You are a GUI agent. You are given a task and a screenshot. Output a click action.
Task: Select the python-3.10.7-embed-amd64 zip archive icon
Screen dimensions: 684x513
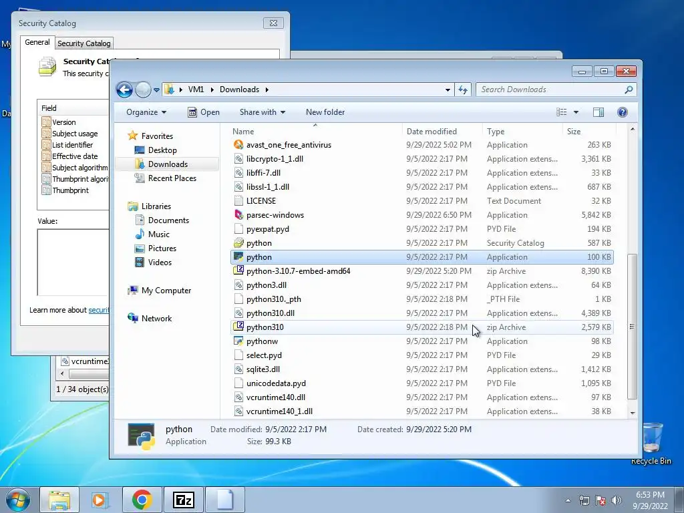coord(238,271)
